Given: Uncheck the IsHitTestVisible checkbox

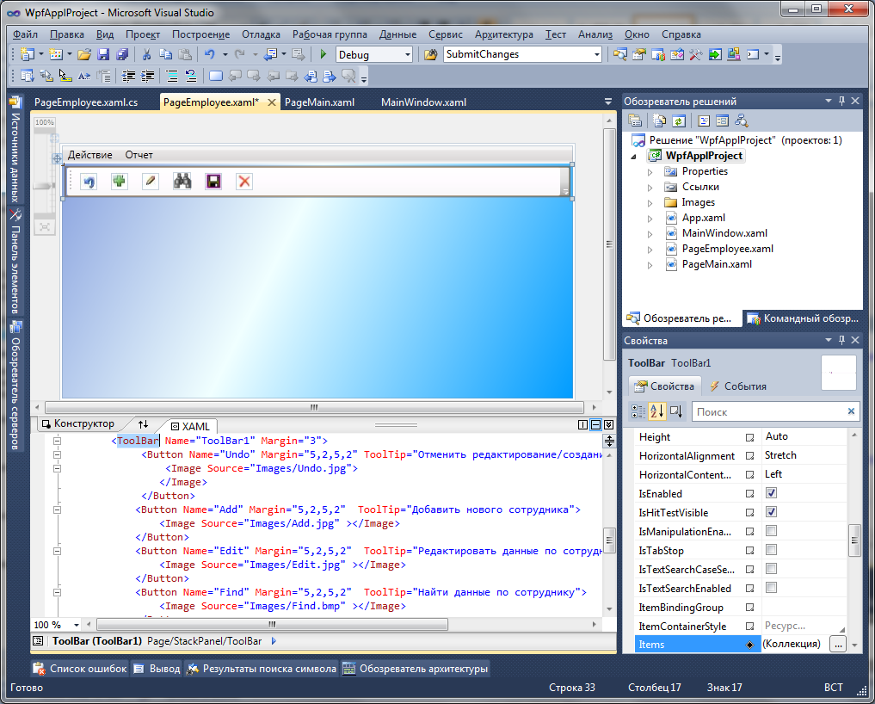Looking at the screenshot, I should pyautogui.click(x=771, y=512).
